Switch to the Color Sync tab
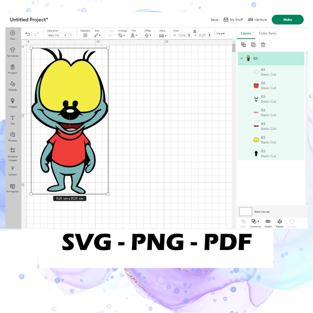Screen dimensions: 313x313 click(268, 33)
